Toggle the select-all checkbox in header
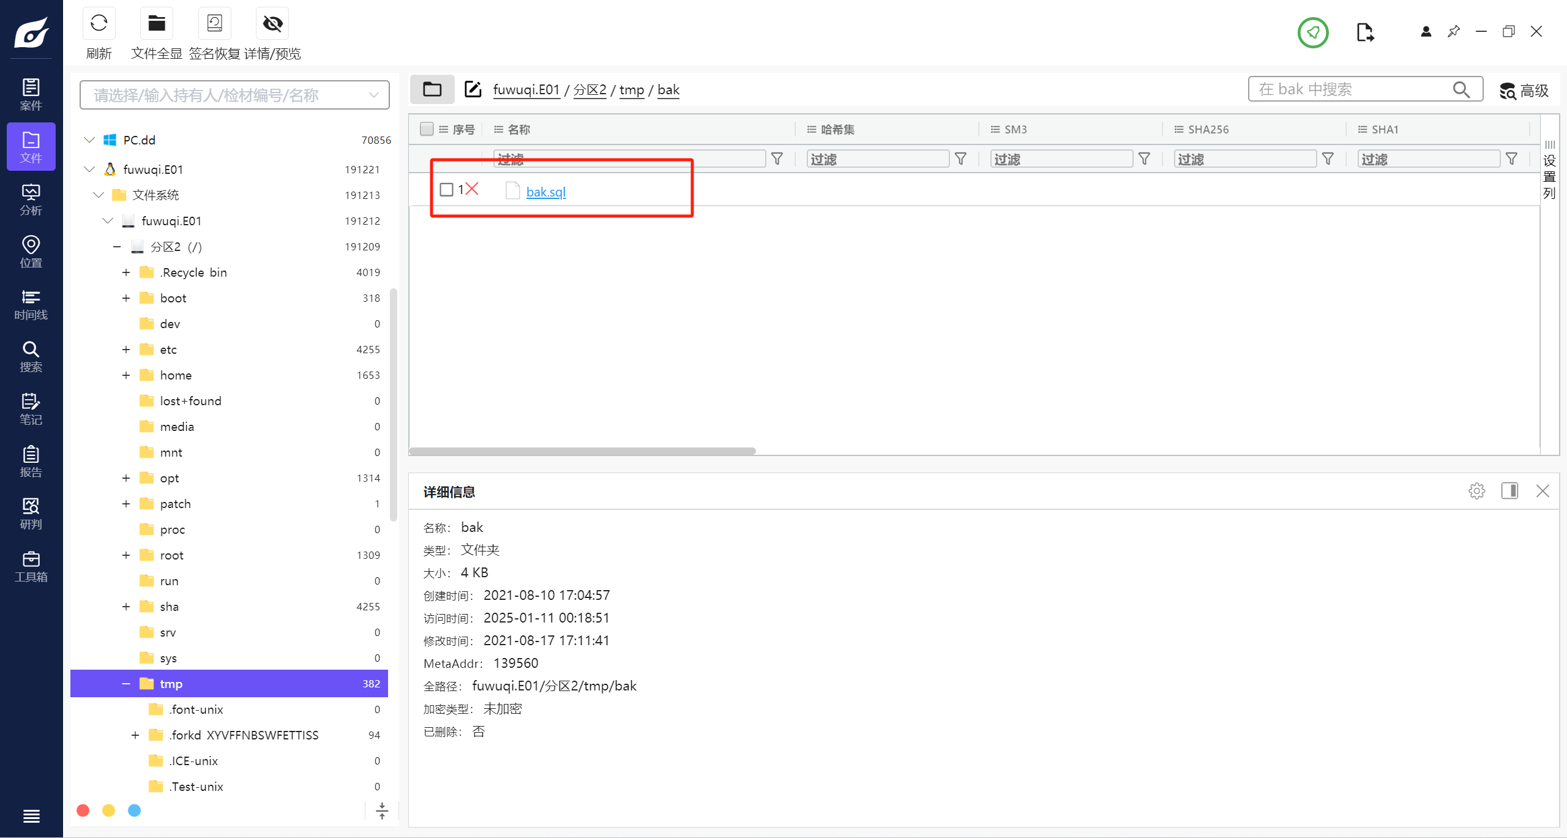This screenshot has width=1567, height=838. [427, 129]
